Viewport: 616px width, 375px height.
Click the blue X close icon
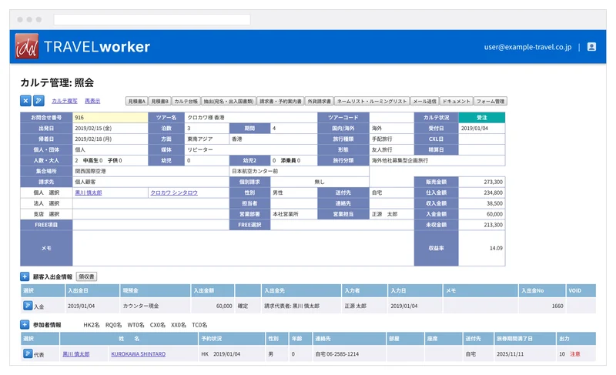tap(25, 101)
